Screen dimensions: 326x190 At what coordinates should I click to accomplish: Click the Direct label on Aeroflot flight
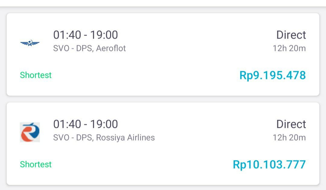tap(291, 35)
